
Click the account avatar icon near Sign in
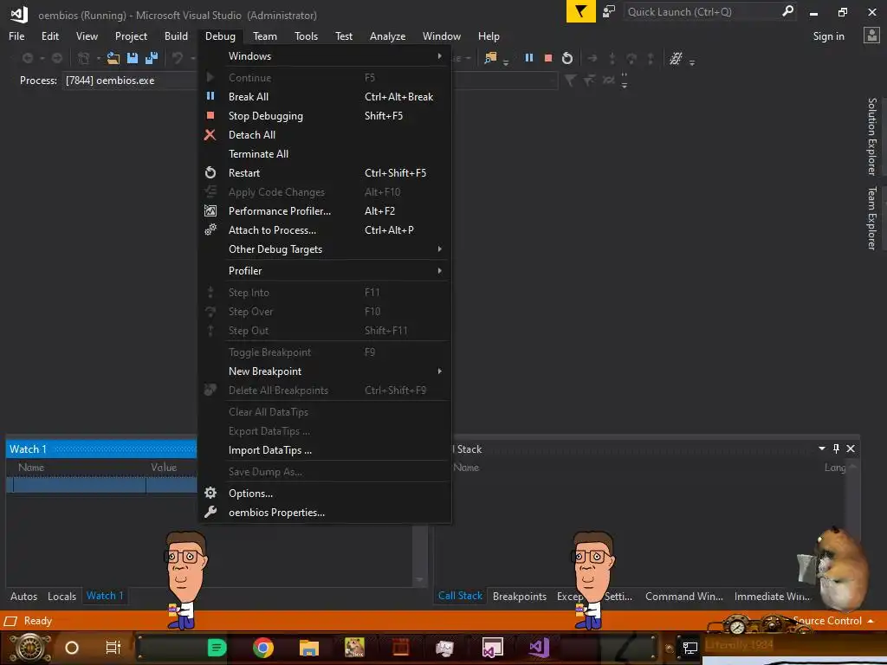click(x=871, y=36)
